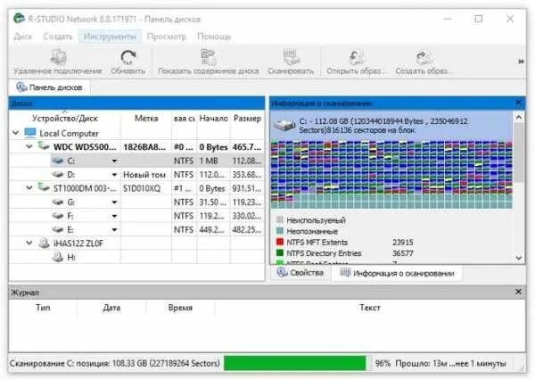Click the Show disk contents toolbar icon
535x380 pixels.
pyautogui.click(x=208, y=57)
